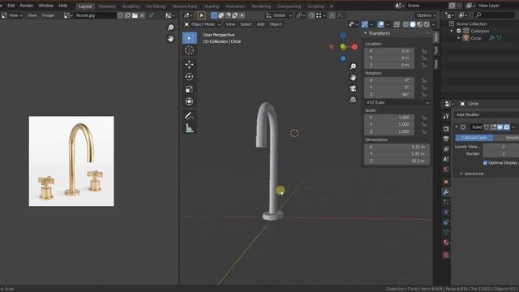Select the Cursor tool

[x=189, y=50]
